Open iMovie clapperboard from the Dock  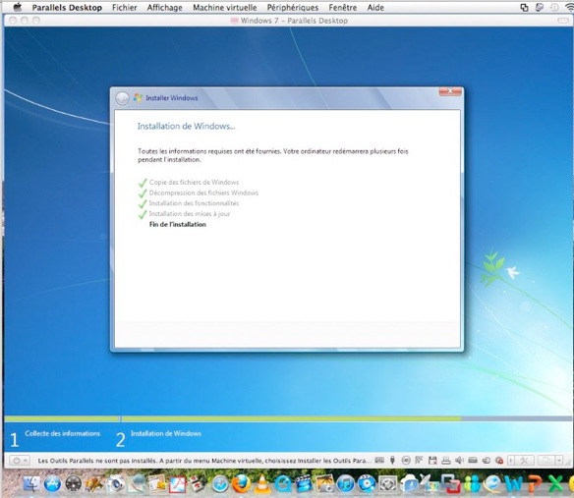[x=304, y=483]
